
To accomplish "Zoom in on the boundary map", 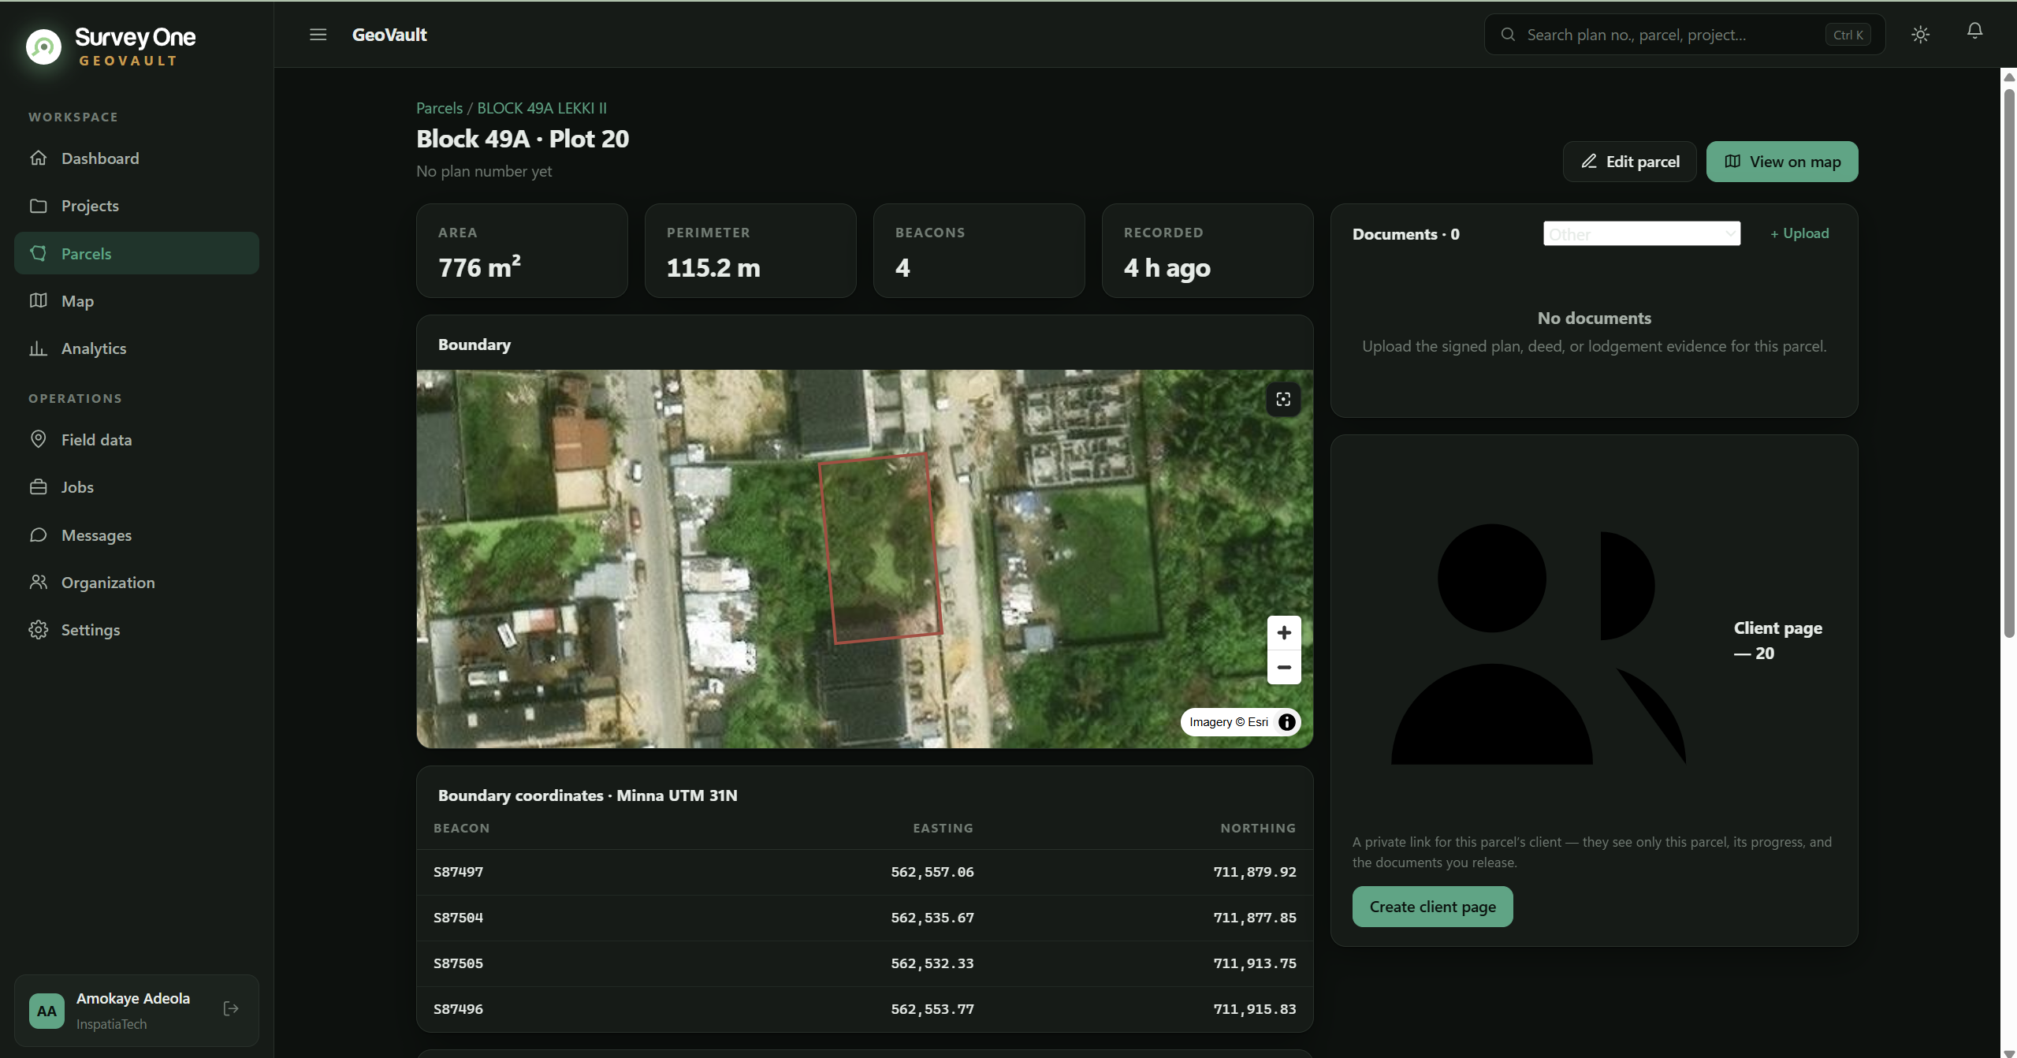I will (1284, 633).
